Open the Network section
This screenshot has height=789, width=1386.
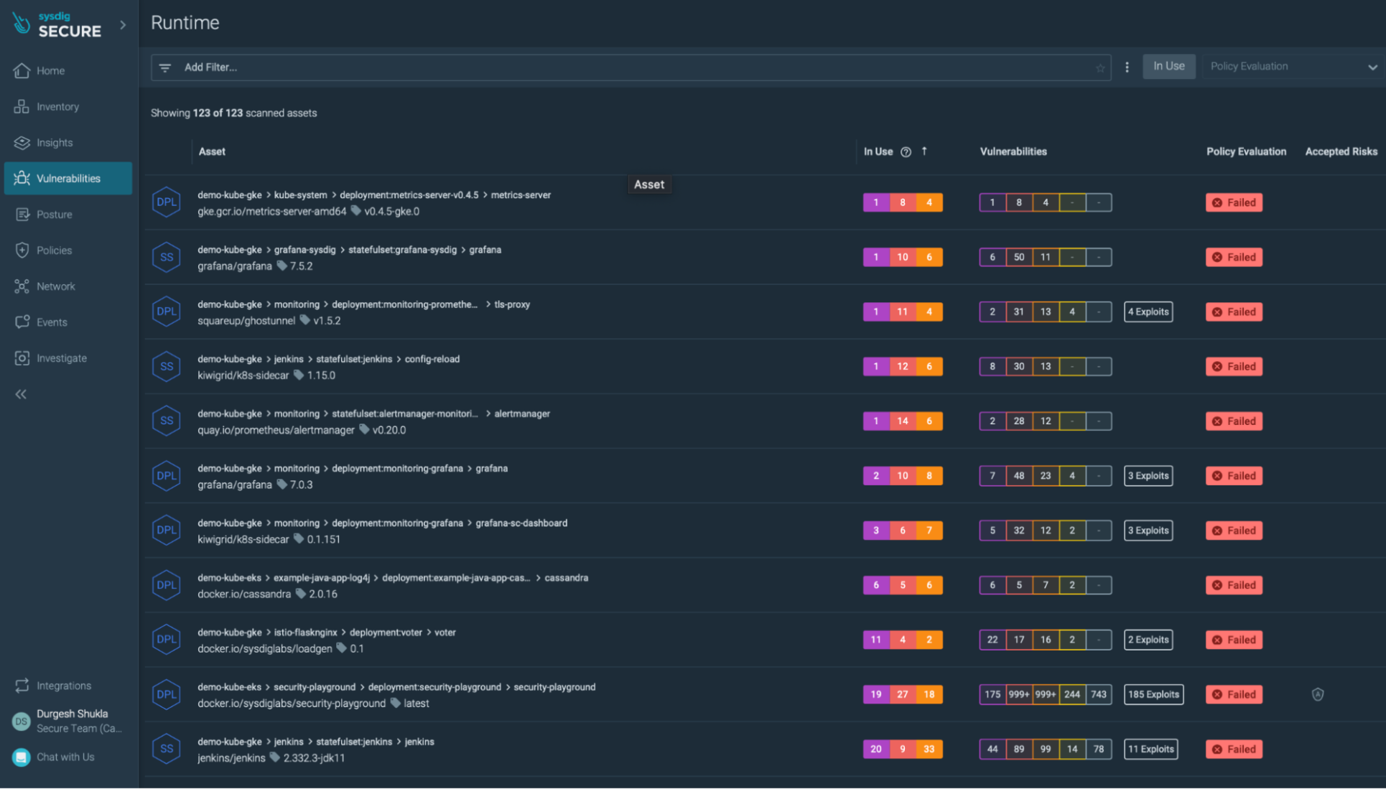click(x=56, y=286)
